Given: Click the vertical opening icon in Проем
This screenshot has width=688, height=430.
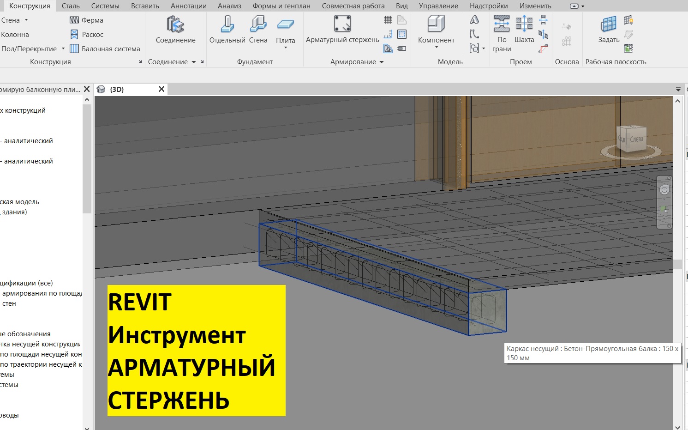Looking at the screenshot, I should point(544,34).
